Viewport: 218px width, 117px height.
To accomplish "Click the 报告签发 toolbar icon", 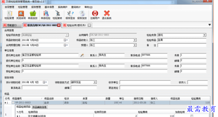I will (70, 14).
